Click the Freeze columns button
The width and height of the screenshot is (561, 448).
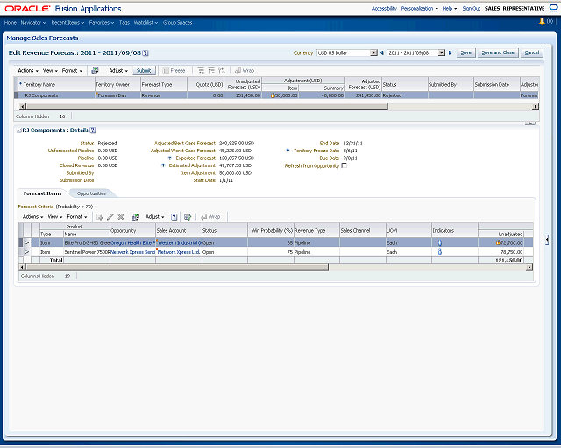[x=174, y=71]
